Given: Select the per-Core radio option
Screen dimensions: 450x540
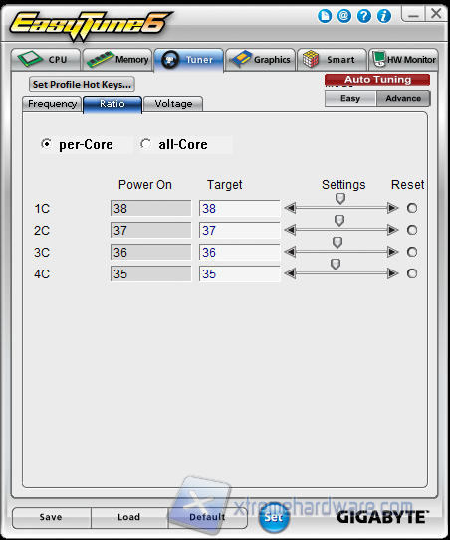Looking at the screenshot, I should (x=46, y=144).
